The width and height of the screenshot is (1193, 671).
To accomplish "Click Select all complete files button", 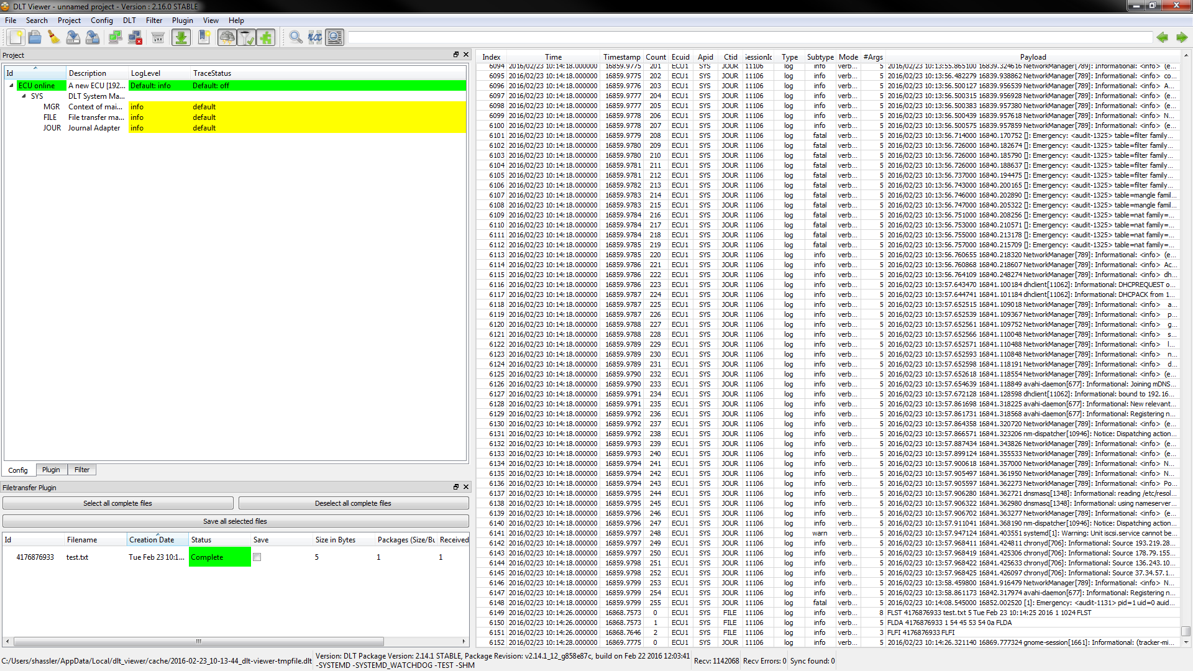I will 118,503.
